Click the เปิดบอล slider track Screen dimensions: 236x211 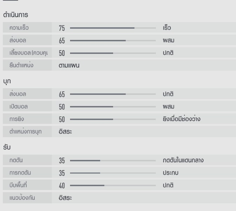coord(113,107)
